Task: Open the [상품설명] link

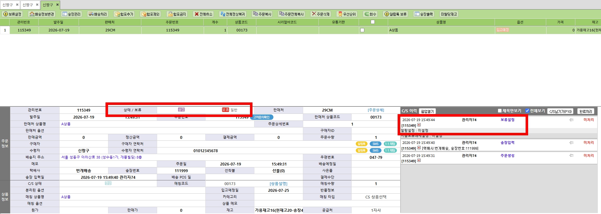Action: point(278,184)
